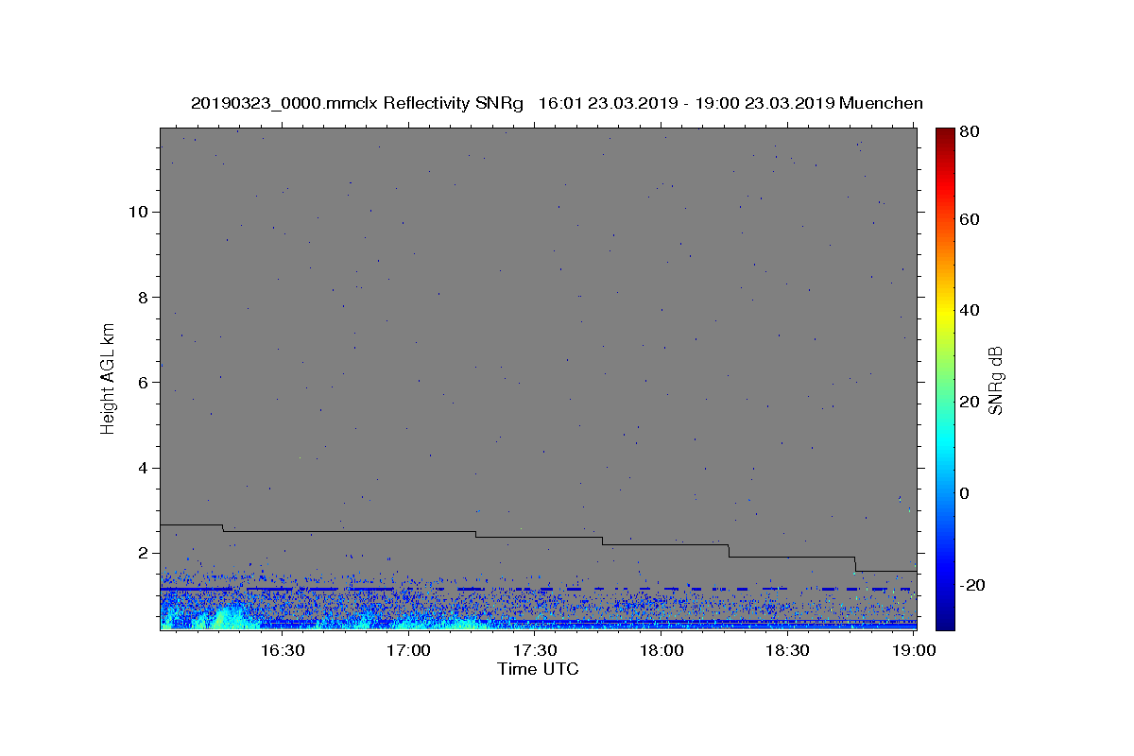This screenshot has height=756, width=1134.
Task: Click the 18:30 time tick label
Action: [787, 650]
